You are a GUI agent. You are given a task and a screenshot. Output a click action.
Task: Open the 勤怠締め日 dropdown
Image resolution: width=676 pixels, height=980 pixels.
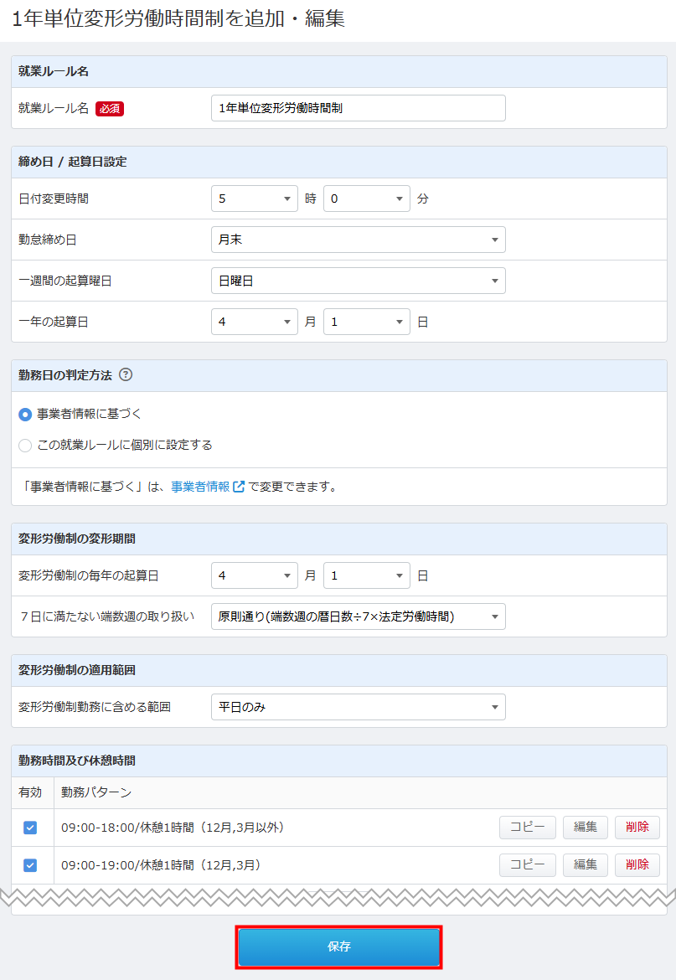pyautogui.click(x=358, y=240)
